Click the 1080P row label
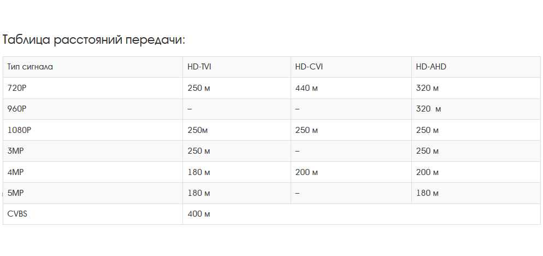Image resolution: width=543 pixels, height=256 pixels. click(x=19, y=130)
